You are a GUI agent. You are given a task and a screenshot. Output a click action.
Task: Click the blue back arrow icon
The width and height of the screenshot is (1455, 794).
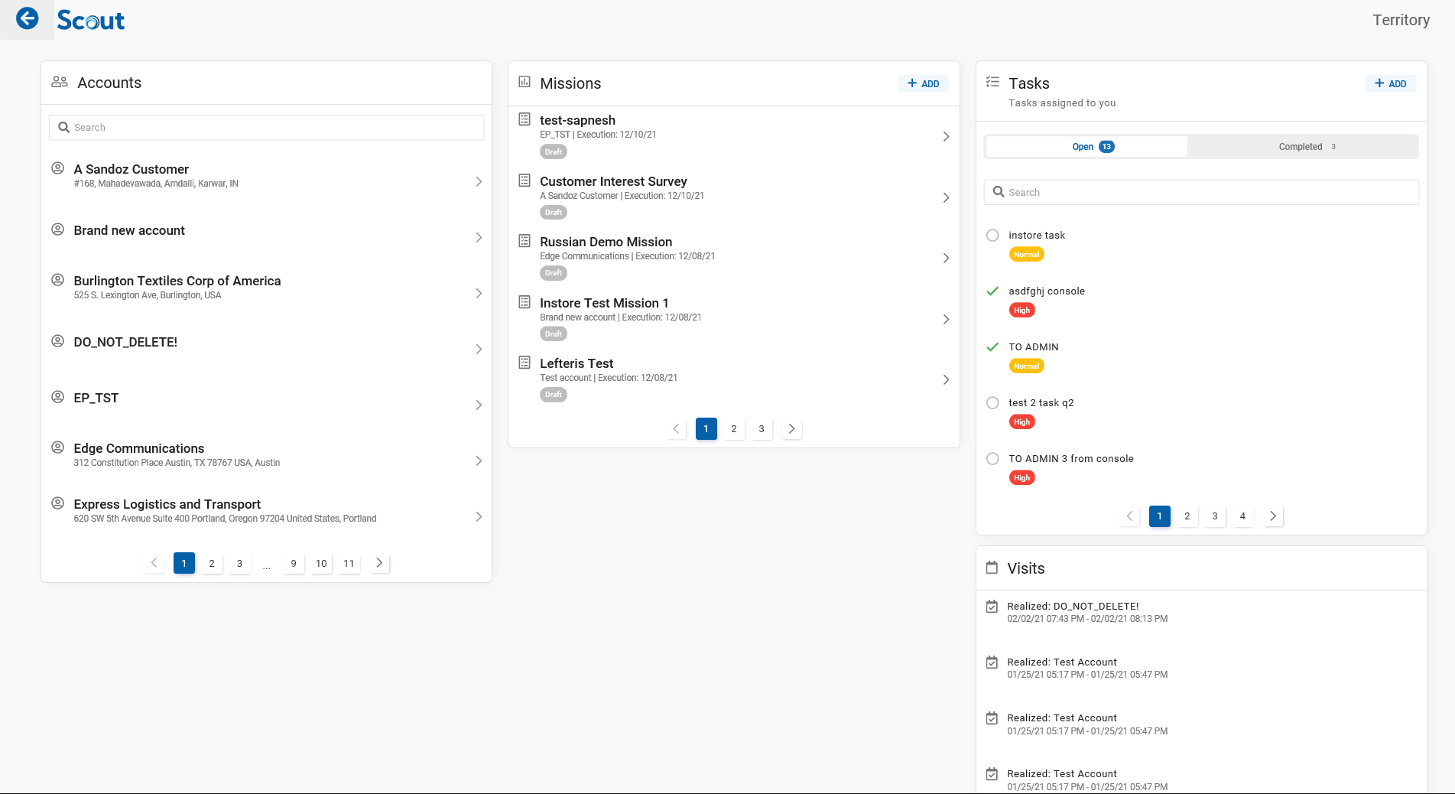[x=28, y=18]
